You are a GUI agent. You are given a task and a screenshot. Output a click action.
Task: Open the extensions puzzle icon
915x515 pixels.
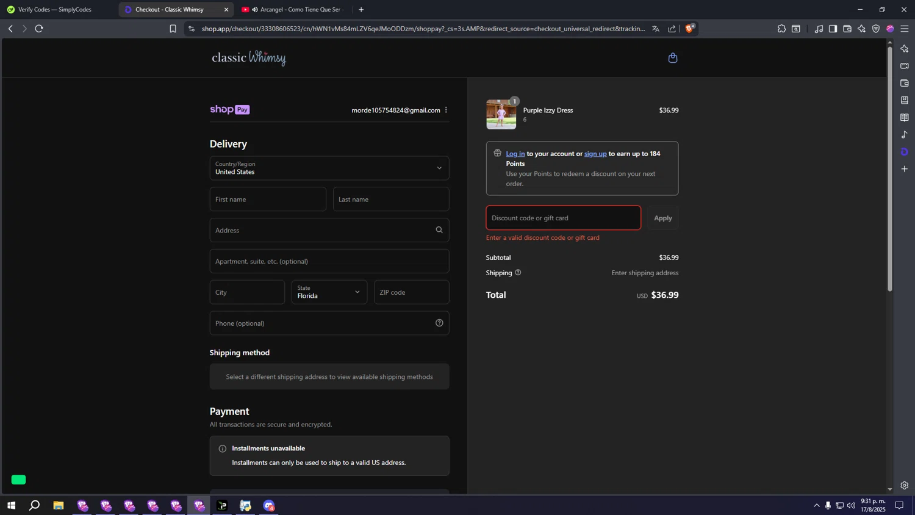coord(781,29)
